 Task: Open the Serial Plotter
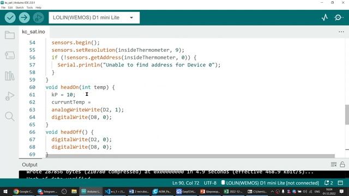pos(325,17)
